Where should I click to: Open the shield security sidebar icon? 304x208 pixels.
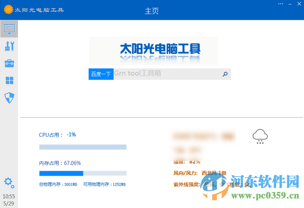pos(9,98)
